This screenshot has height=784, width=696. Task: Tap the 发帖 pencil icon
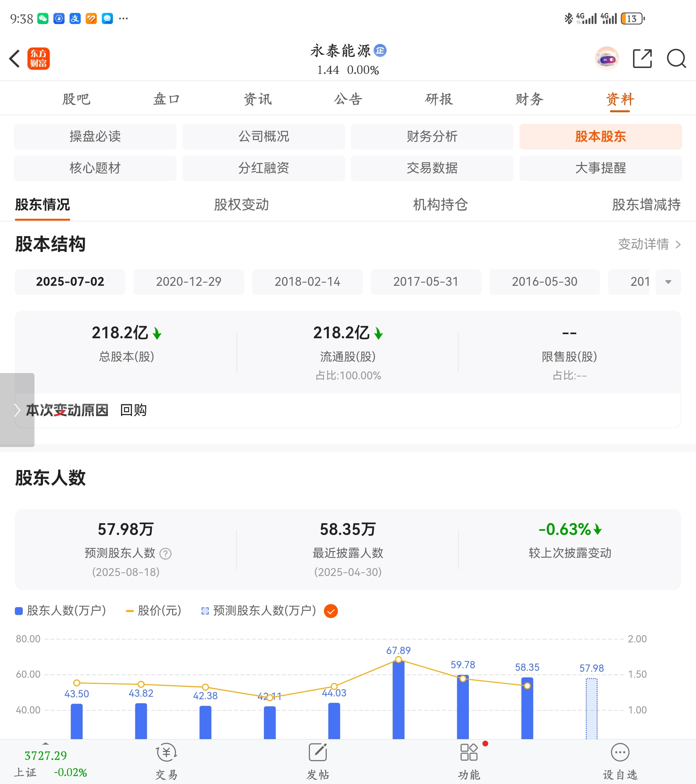click(318, 753)
